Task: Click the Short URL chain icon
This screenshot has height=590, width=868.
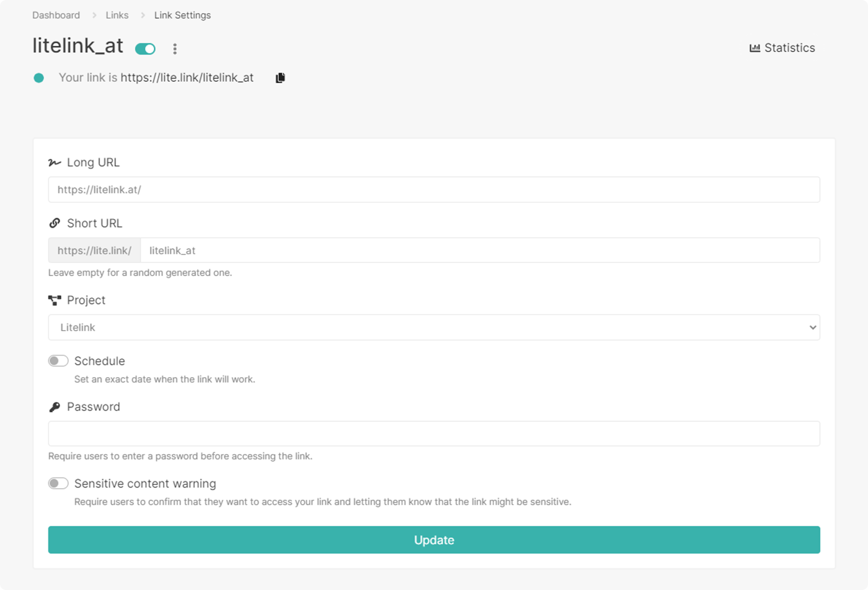Action: point(55,223)
